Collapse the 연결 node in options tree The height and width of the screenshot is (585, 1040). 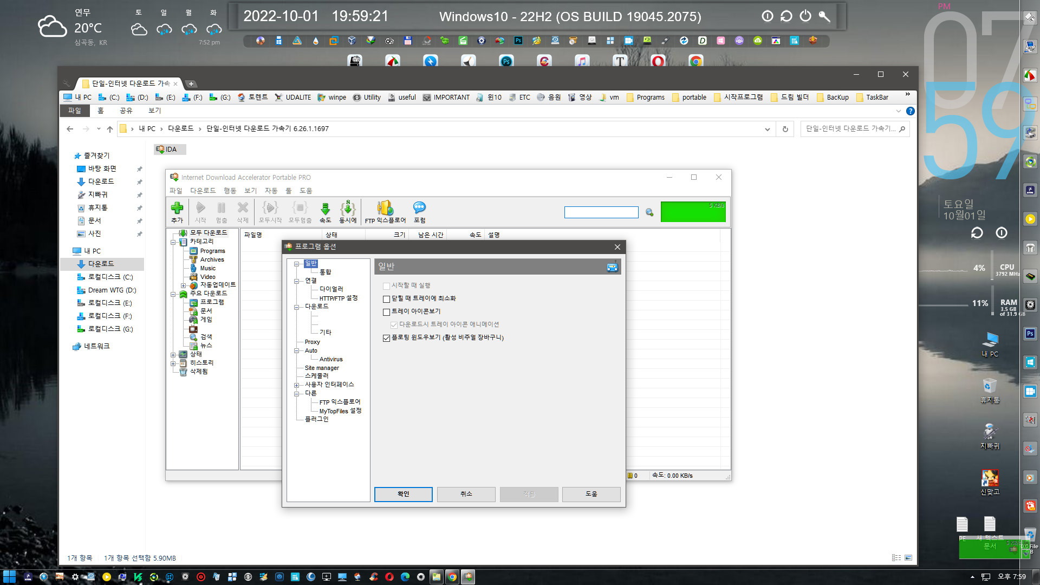tap(296, 281)
